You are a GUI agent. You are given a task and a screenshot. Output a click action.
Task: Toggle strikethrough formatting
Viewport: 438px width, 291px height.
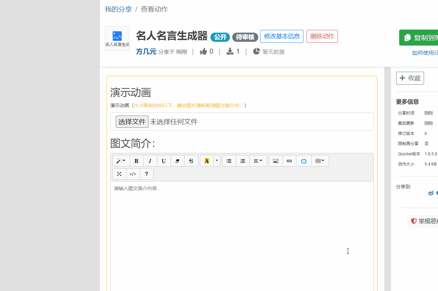191,161
